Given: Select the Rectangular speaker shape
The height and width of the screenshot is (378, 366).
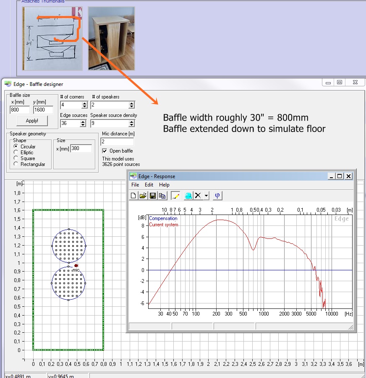Looking at the screenshot, I should (16, 164).
